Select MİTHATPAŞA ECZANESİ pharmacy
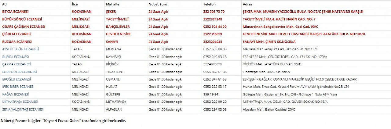The height and width of the screenshot is (129, 391). click(x=20, y=102)
